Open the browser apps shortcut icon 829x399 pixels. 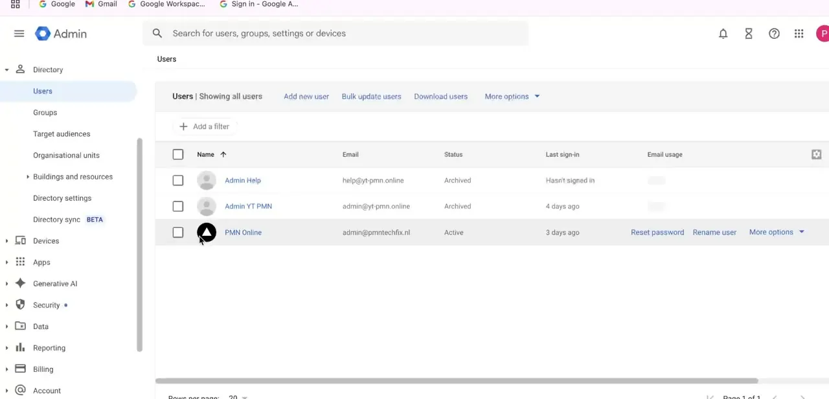coord(15,4)
